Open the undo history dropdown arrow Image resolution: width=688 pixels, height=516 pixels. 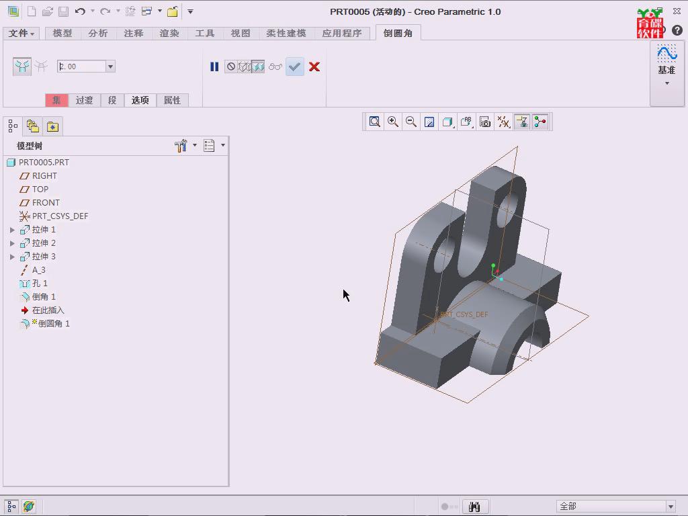(x=93, y=11)
